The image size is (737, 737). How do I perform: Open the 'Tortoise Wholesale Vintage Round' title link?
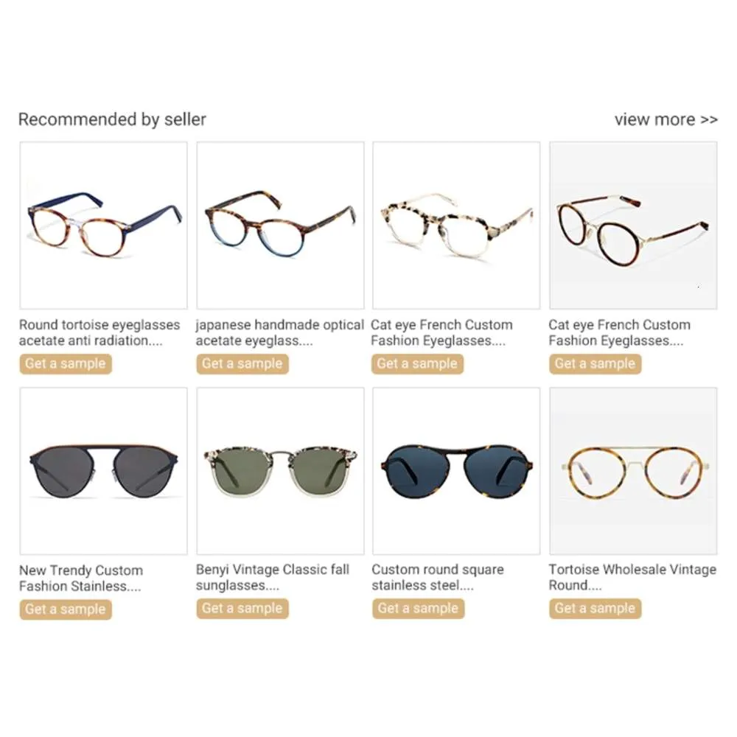tap(632, 577)
